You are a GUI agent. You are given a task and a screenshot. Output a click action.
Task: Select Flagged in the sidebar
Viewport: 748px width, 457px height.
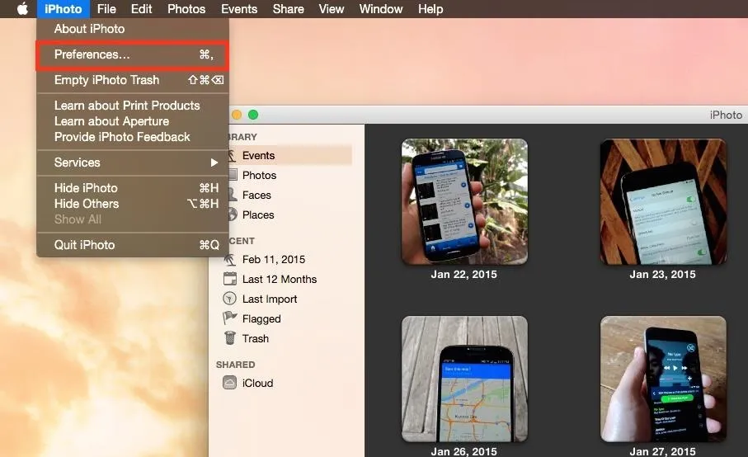point(261,318)
